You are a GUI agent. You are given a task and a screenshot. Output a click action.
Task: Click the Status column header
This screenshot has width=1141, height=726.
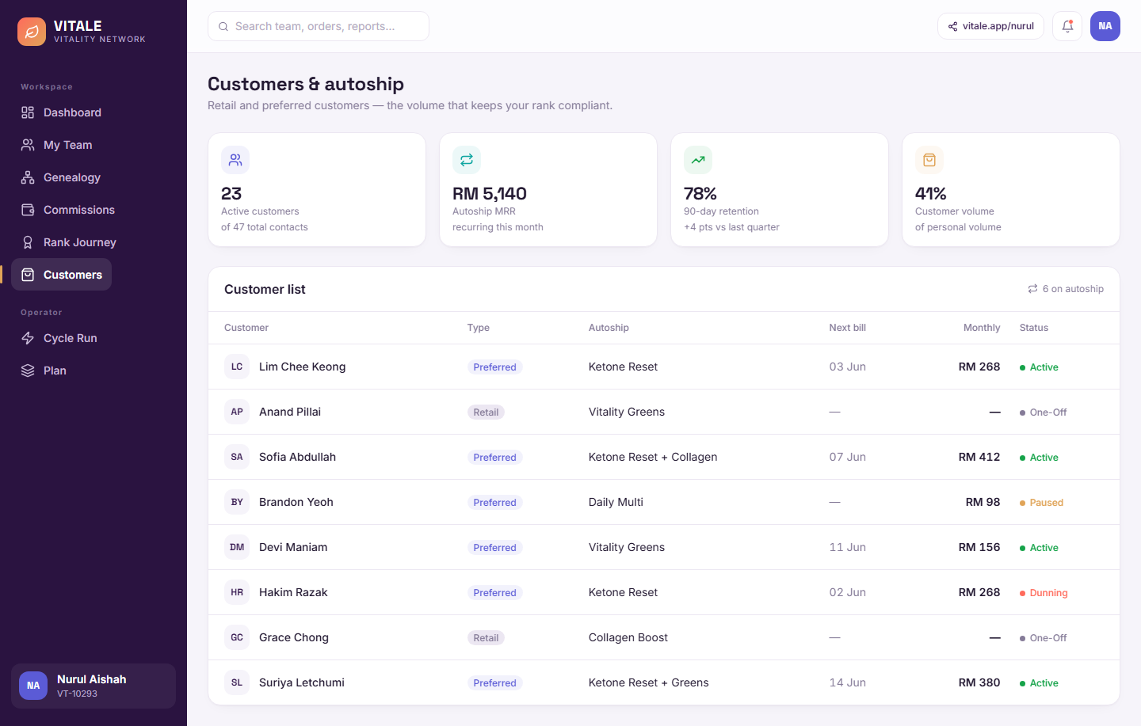pos(1034,328)
